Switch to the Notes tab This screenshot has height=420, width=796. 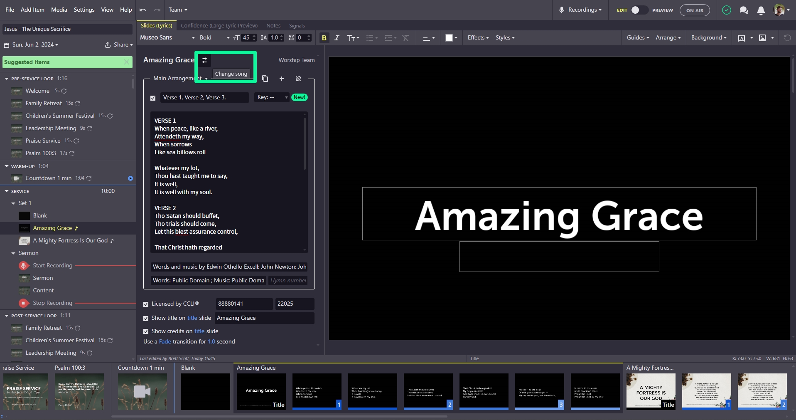273,26
